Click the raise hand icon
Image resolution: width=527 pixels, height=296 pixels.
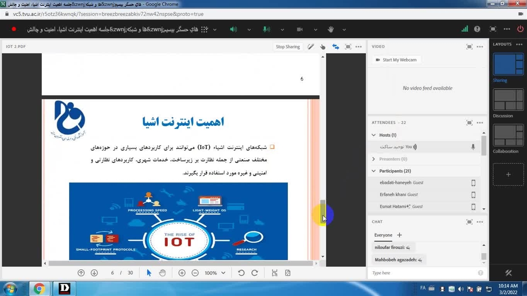[x=331, y=29]
